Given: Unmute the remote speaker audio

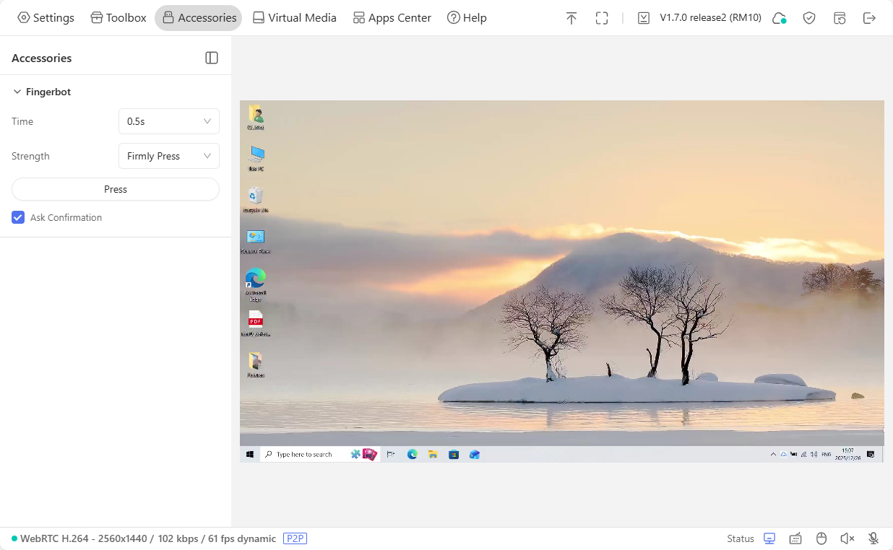Looking at the screenshot, I should tap(847, 538).
